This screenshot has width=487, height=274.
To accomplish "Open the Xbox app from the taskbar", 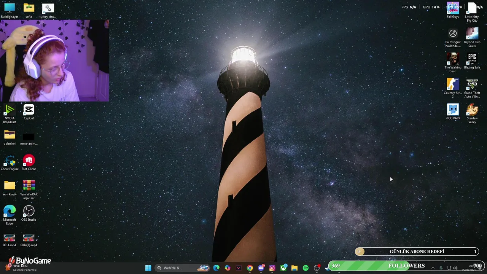I will 283,268.
